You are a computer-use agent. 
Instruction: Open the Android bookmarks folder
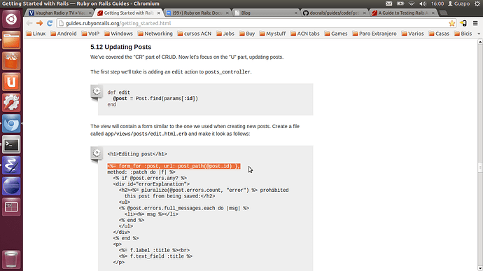pos(64,34)
